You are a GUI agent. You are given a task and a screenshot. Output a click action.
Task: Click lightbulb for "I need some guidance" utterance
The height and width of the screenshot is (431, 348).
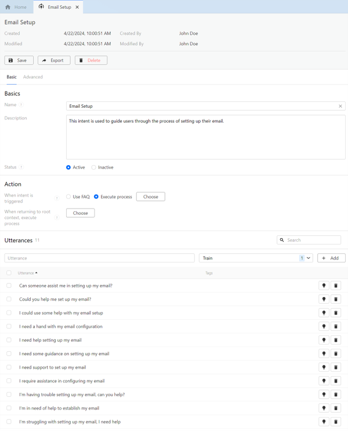324,353
